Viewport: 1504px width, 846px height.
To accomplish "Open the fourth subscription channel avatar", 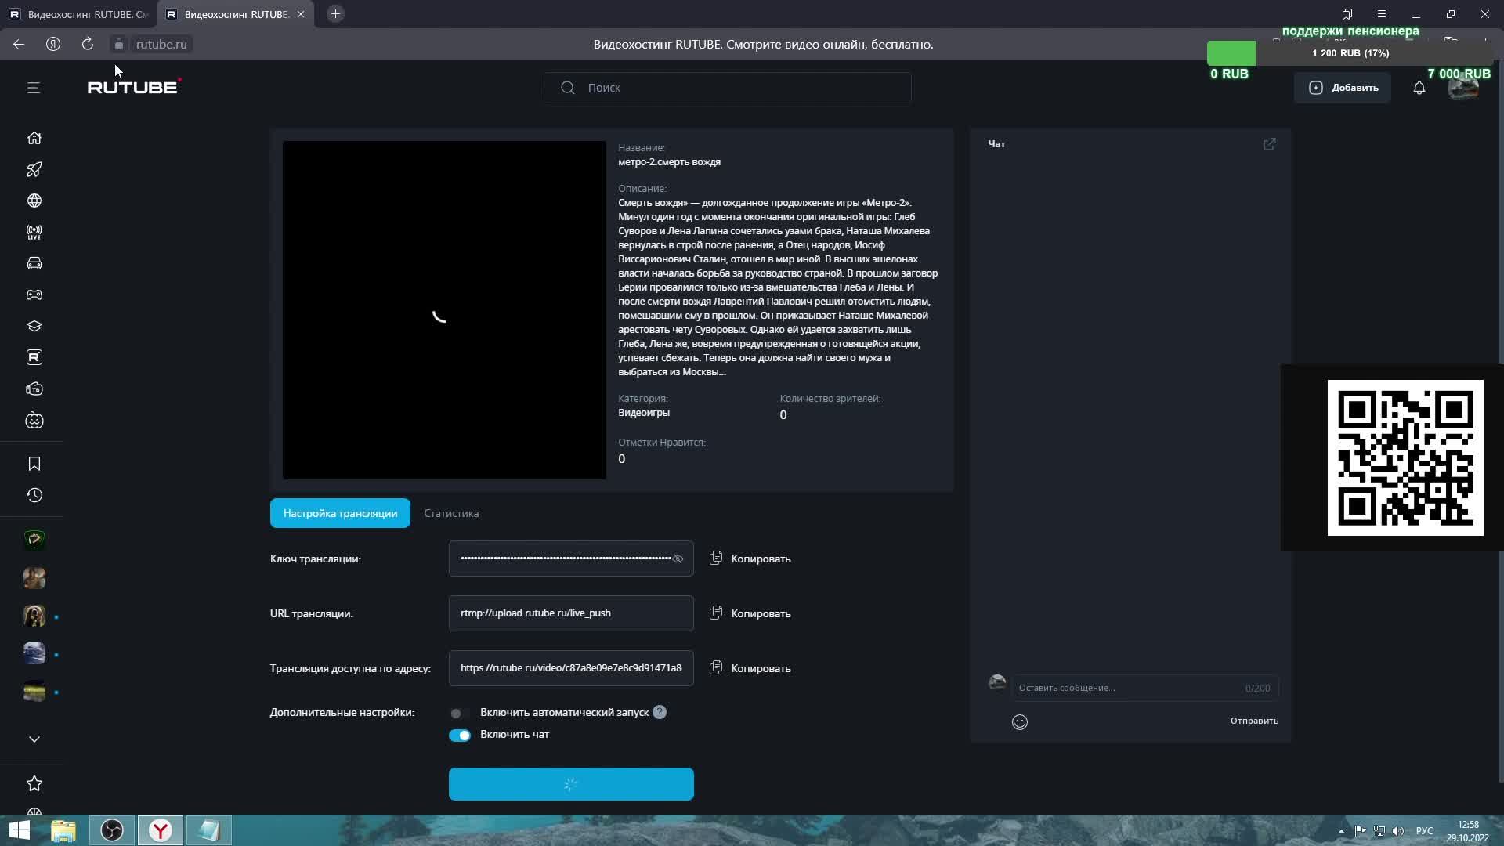I will coord(34,654).
